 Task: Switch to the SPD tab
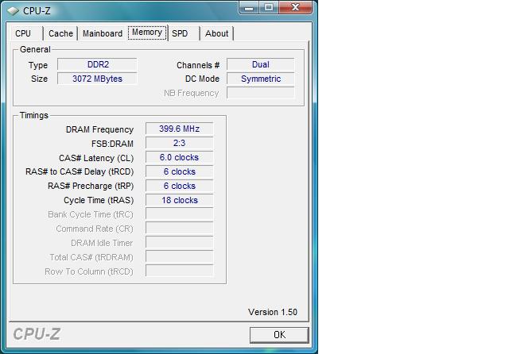pyautogui.click(x=183, y=33)
